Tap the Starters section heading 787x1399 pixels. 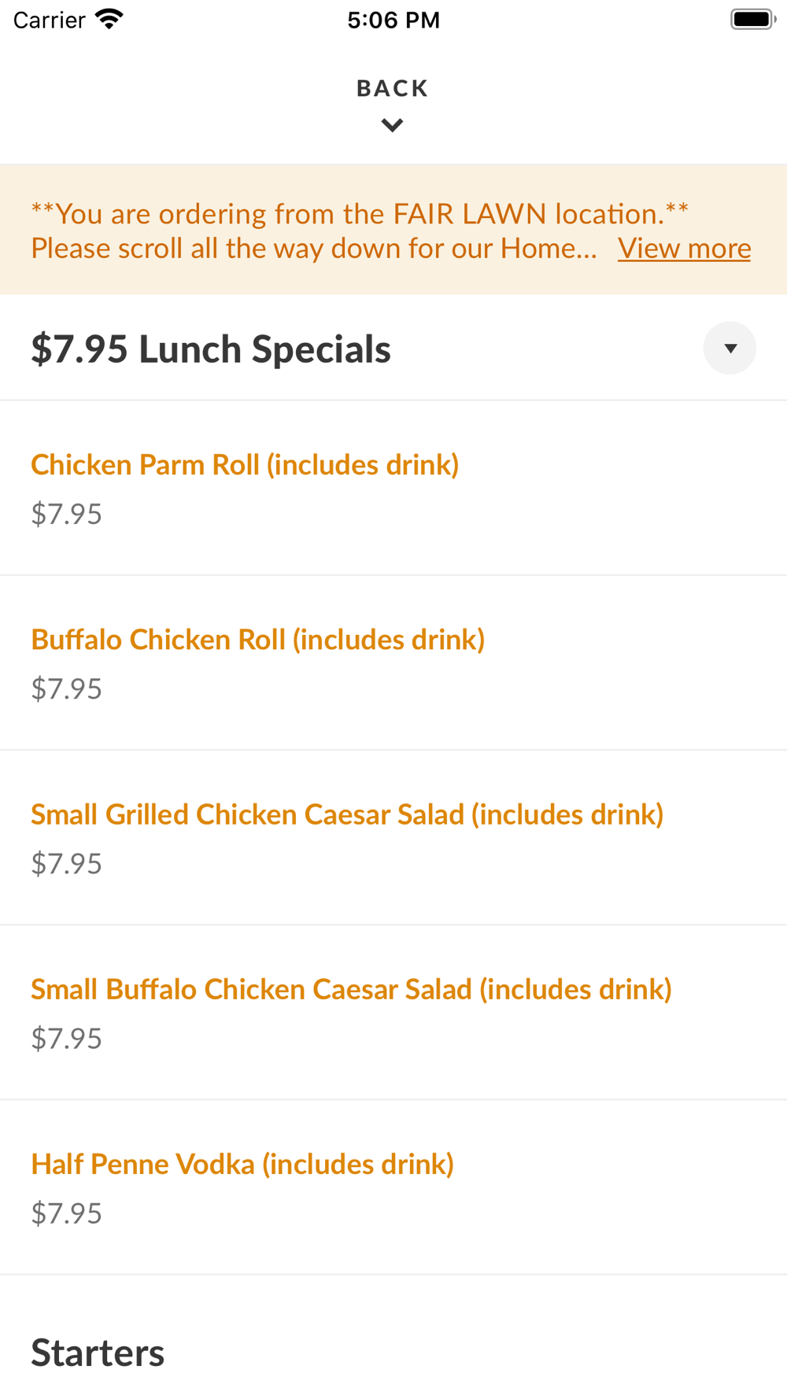[x=98, y=1353]
